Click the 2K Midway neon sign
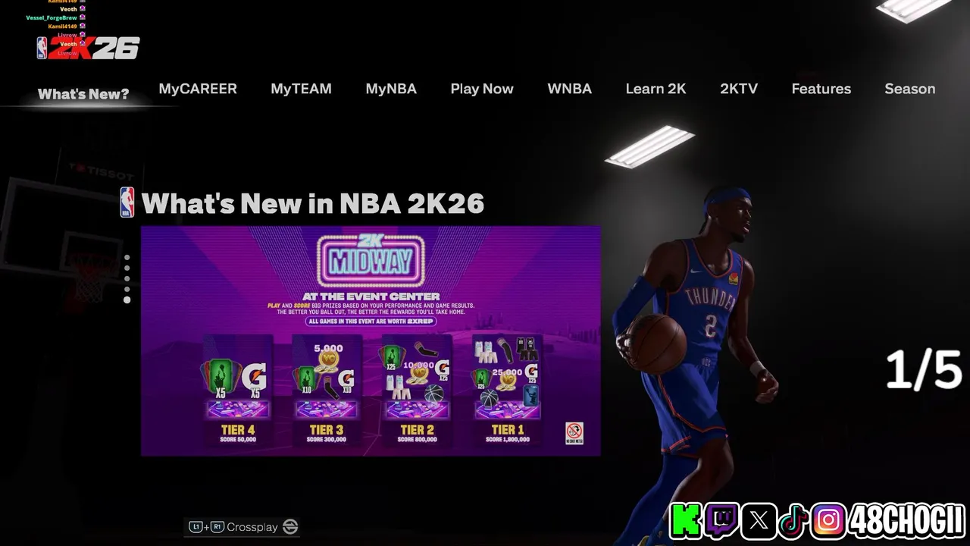The width and height of the screenshot is (970, 546). click(x=371, y=262)
